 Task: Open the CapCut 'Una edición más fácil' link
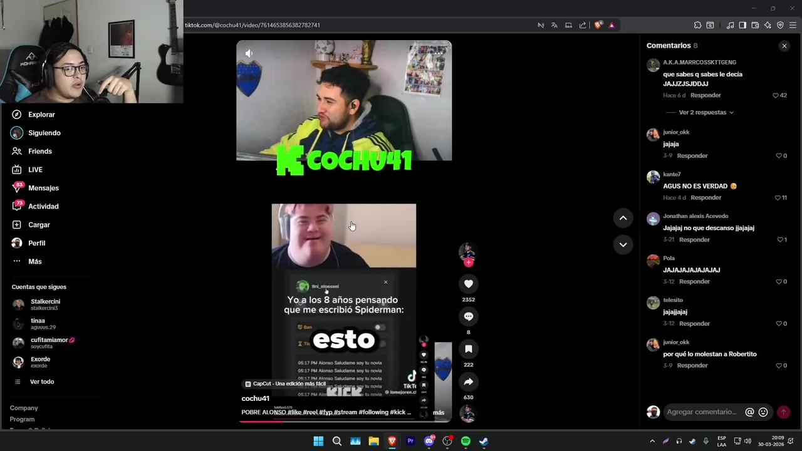click(x=286, y=383)
